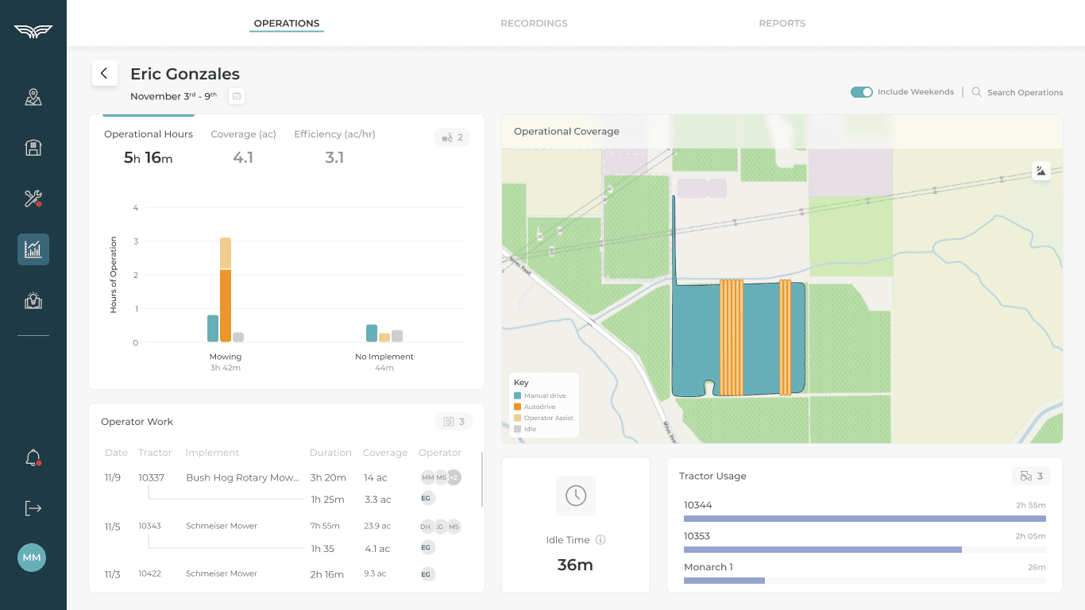Open the tractor count badge in Tractor Usage

tap(1031, 476)
